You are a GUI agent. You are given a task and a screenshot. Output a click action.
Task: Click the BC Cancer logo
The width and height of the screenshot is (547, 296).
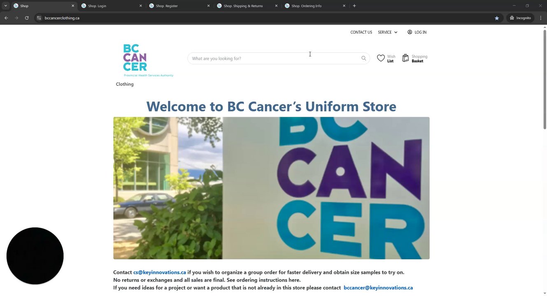point(148,60)
